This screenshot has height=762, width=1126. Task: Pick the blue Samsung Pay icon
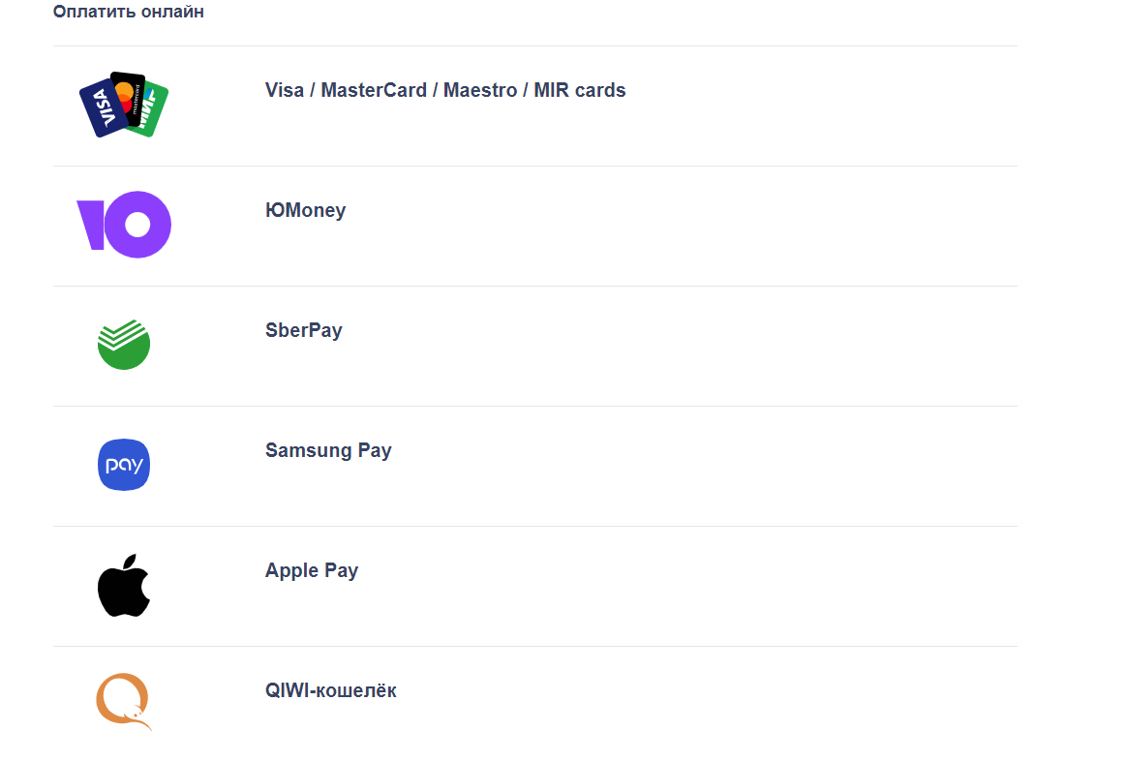(124, 465)
